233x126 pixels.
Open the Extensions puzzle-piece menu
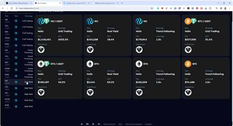click(210, 8)
